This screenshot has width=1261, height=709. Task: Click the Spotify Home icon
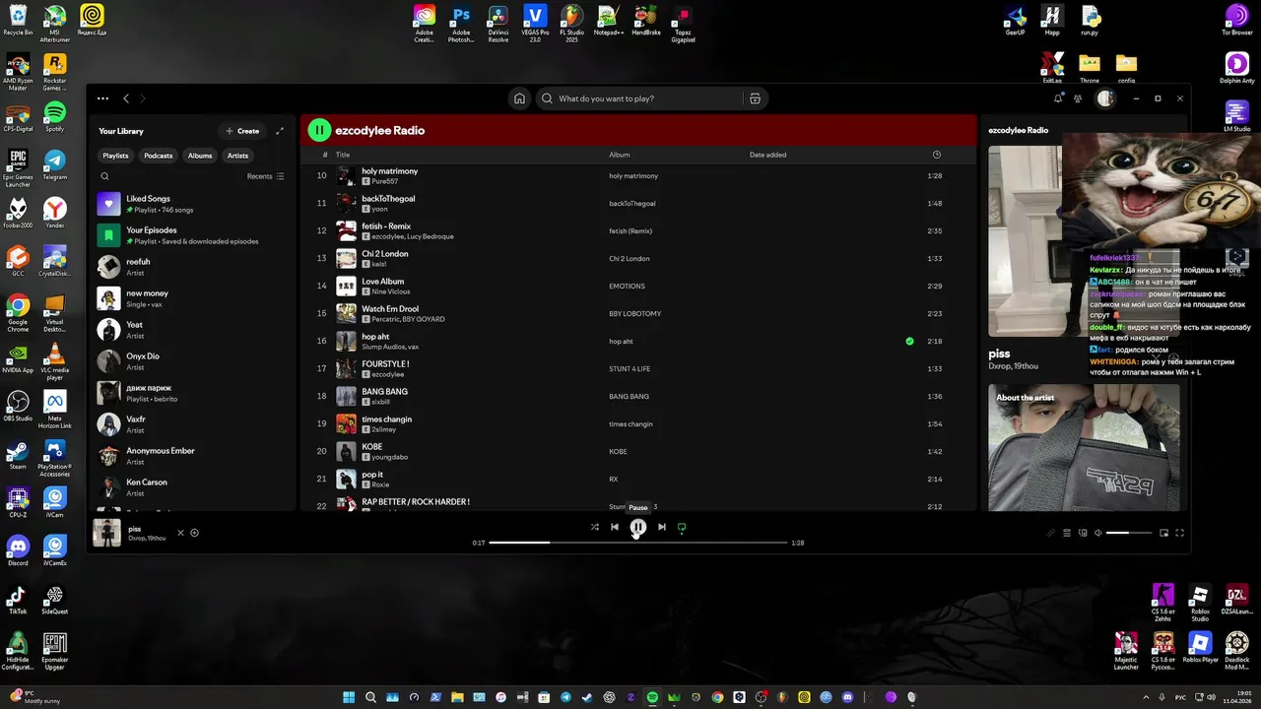pyautogui.click(x=519, y=98)
